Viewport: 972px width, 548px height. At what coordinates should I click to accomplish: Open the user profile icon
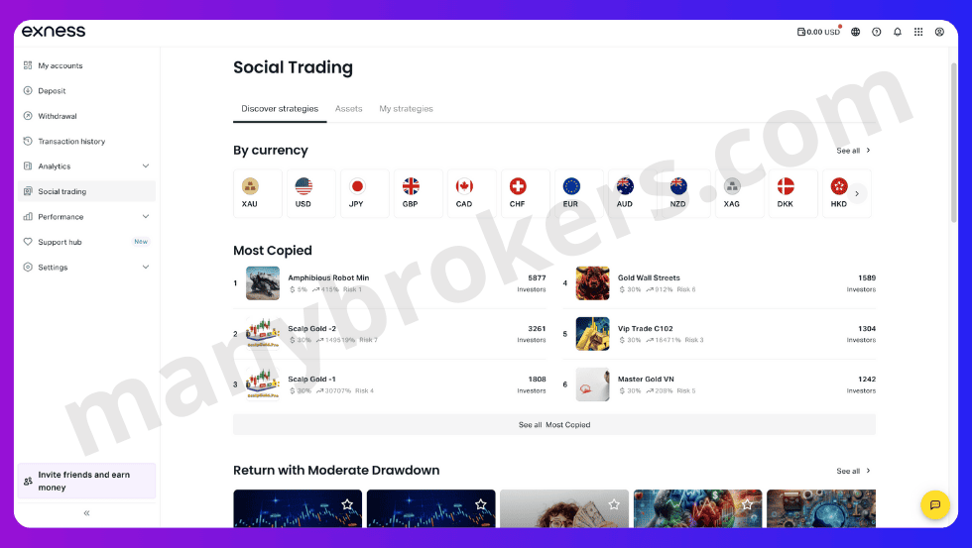click(939, 32)
